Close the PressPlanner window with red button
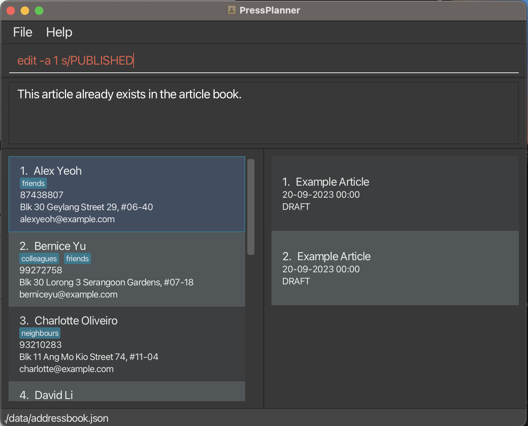 [11, 11]
